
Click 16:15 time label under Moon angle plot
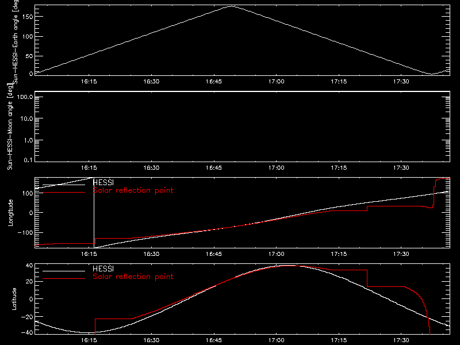pyautogui.click(x=89, y=168)
